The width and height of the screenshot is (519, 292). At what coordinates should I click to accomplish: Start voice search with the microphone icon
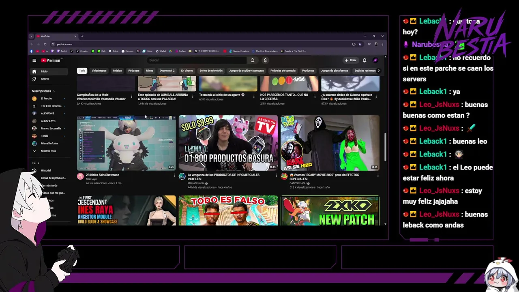[x=265, y=60]
